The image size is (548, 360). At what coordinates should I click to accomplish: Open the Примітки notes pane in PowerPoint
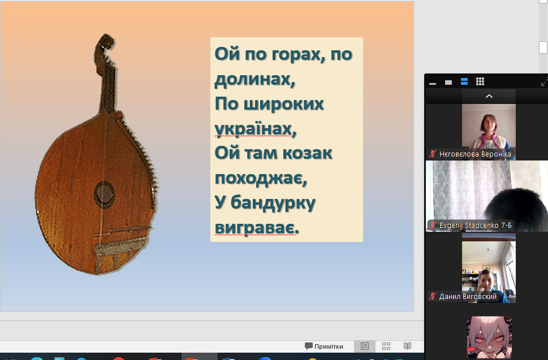click(324, 346)
